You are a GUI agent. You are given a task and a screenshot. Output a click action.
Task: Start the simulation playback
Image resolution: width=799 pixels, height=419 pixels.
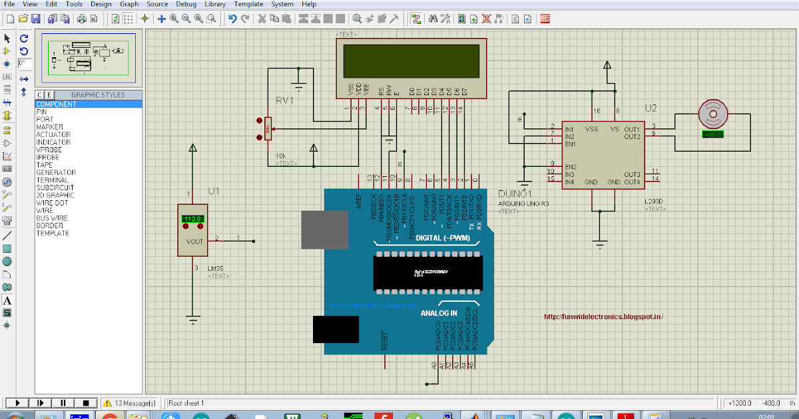click(17, 402)
